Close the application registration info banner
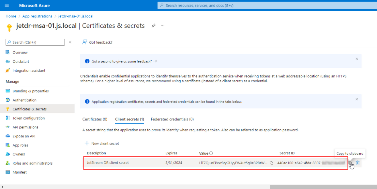The image size is (377, 189). [356, 99]
